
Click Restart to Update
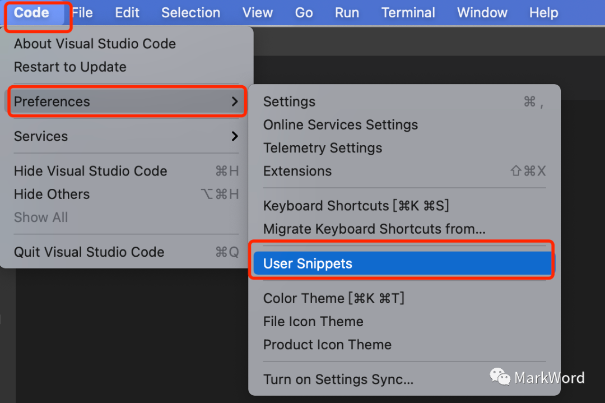click(x=70, y=67)
